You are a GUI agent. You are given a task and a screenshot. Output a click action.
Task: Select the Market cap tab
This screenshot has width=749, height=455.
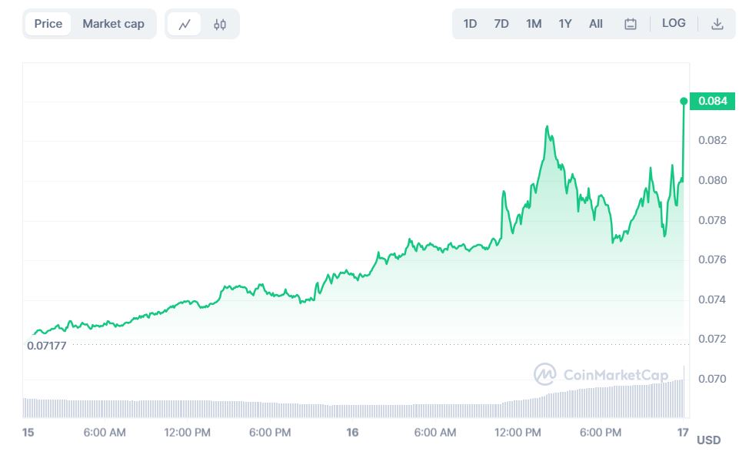pyautogui.click(x=113, y=24)
